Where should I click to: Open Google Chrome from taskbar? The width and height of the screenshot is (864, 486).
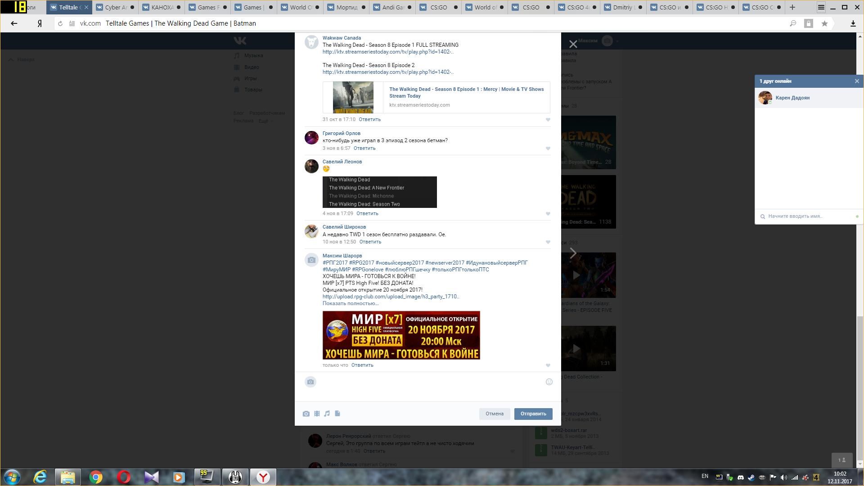[95, 477]
